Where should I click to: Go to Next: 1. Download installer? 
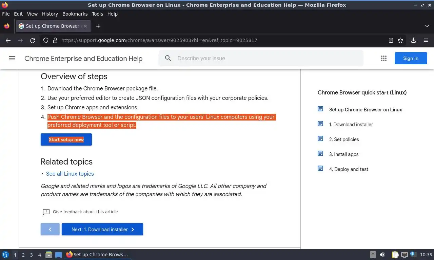tap(102, 229)
